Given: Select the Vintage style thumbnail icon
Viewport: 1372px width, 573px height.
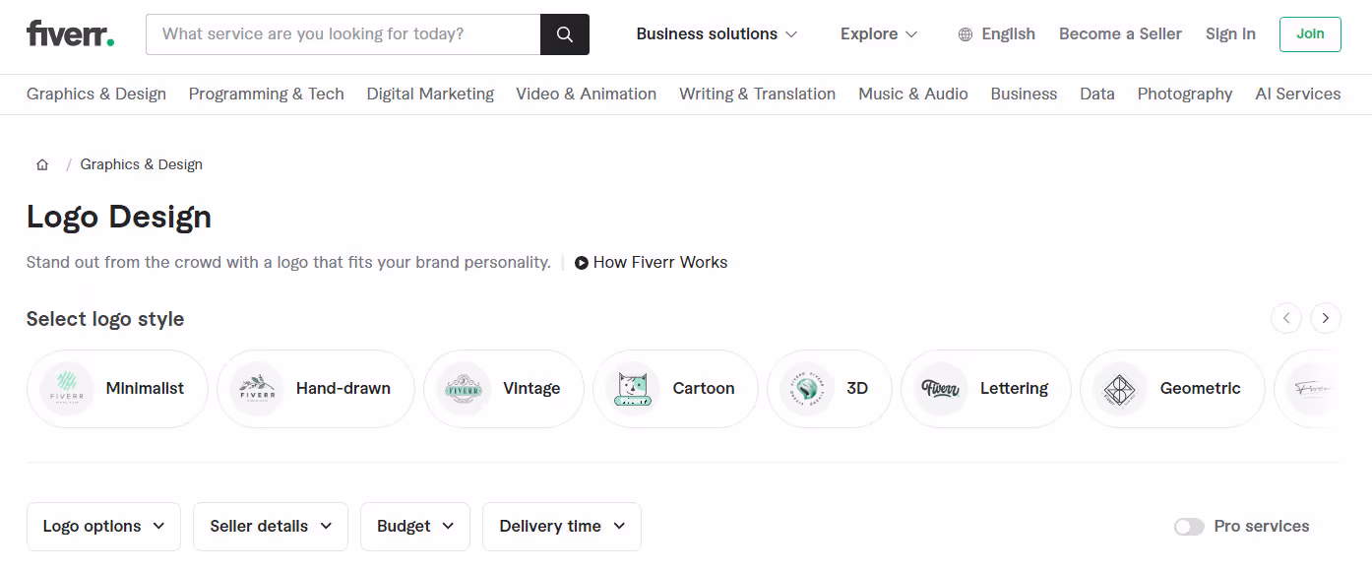Looking at the screenshot, I should click(x=464, y=389).
